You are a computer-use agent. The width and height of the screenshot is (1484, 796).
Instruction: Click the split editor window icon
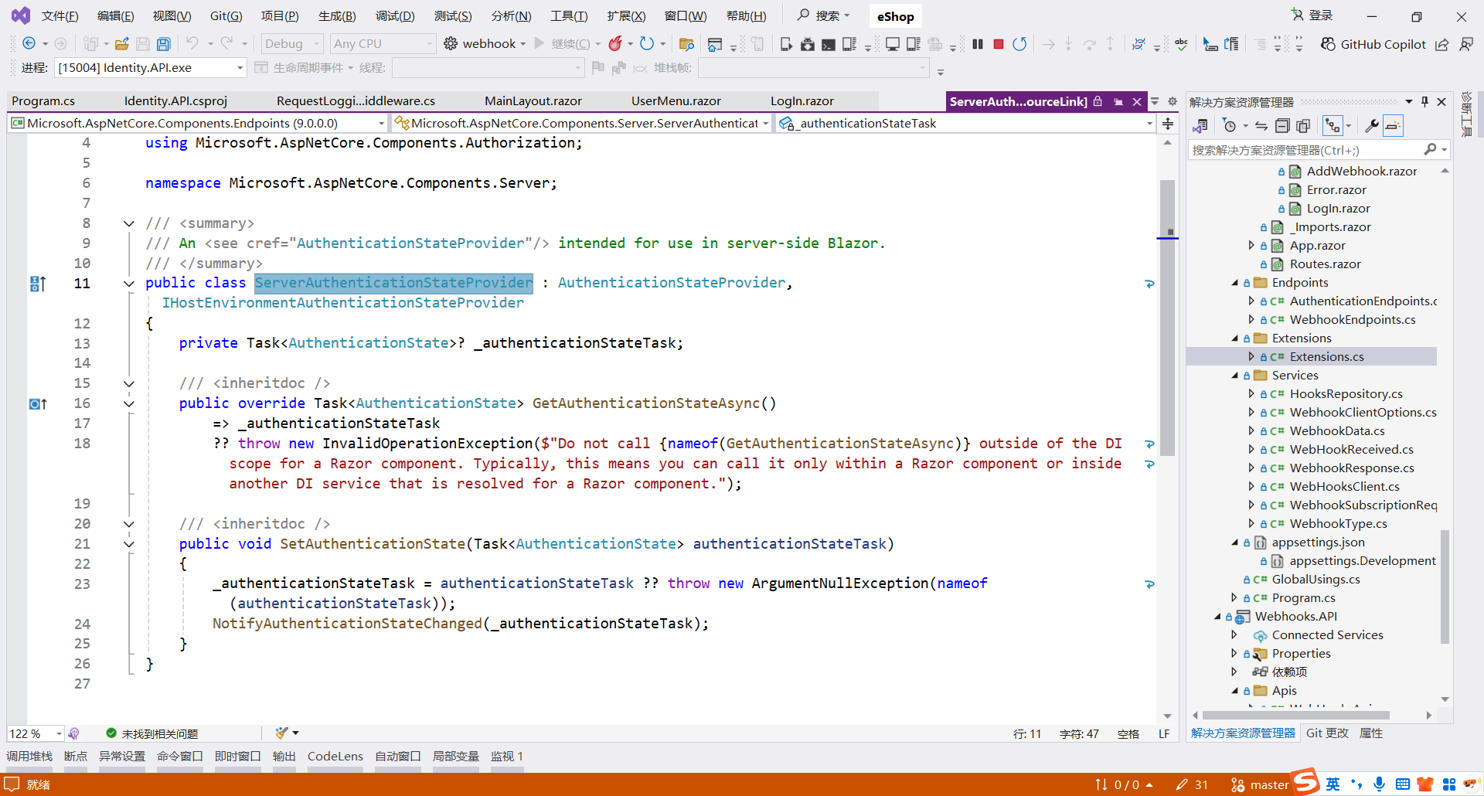click(x=1168, y=124)
